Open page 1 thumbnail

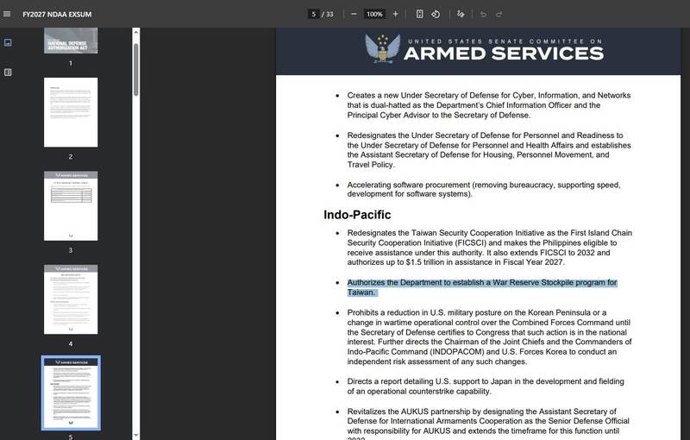71,41
